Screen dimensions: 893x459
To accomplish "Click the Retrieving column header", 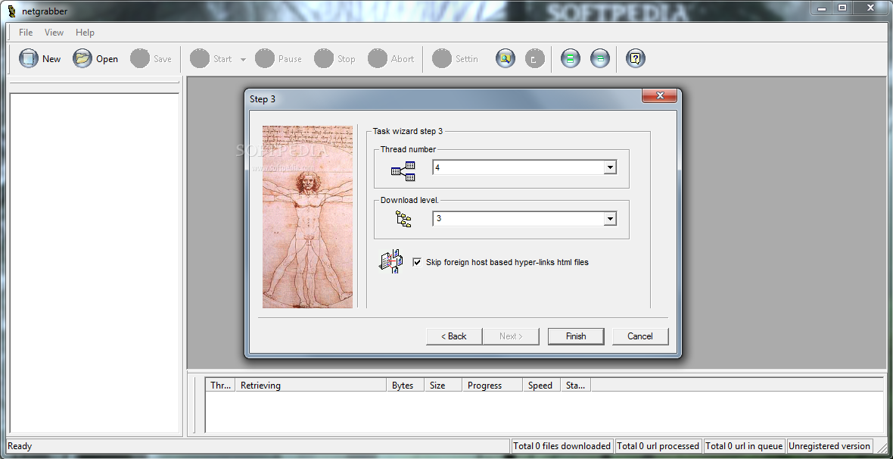I will [x=310, y=386].
